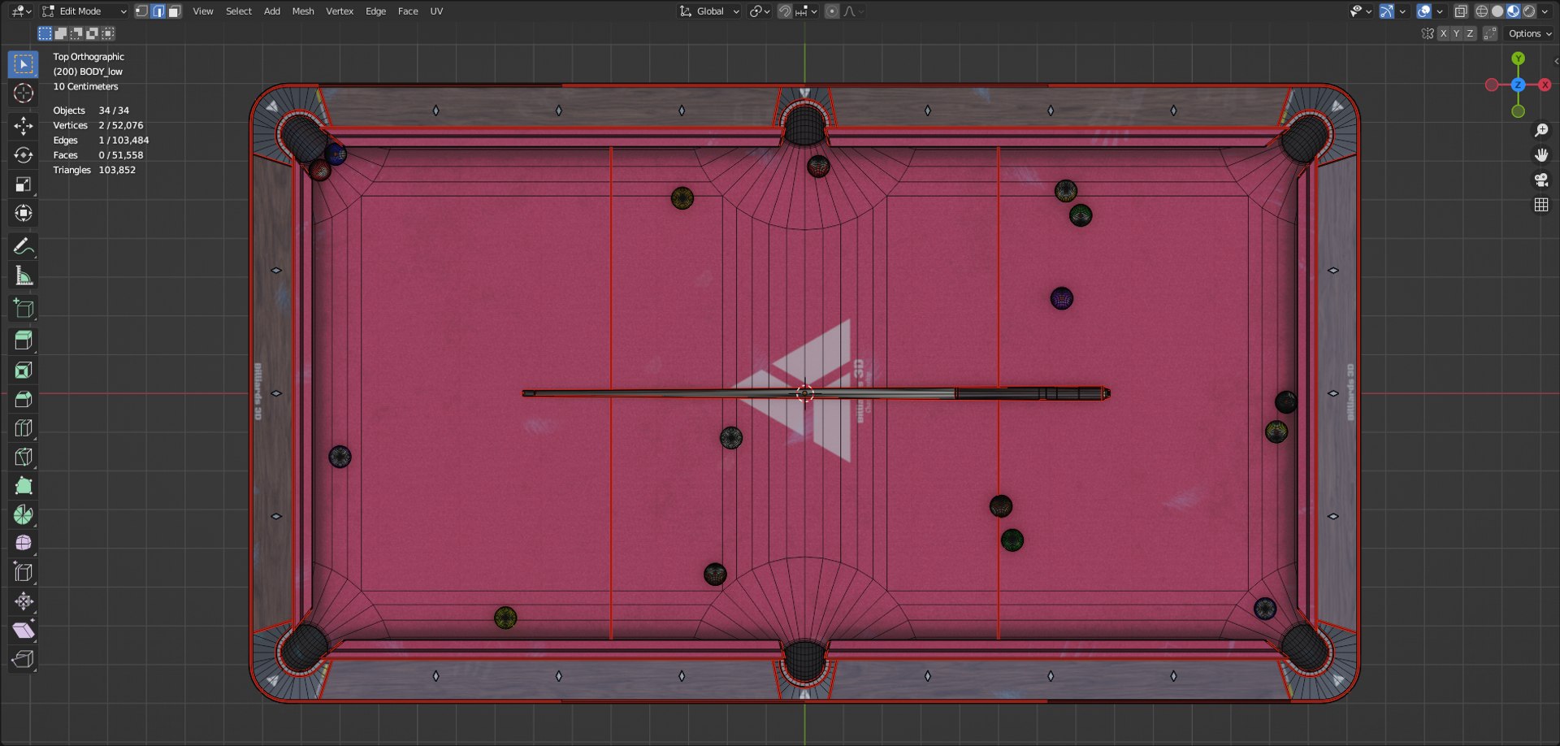This screenshot has height=746, width=1560.
Task: Select the Loop Cut tool
Action: (x=23, y=427)
